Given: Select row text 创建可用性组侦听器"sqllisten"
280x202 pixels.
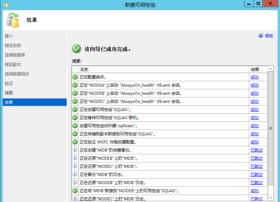Looking at the screenshot, I should click(x=109, y=126).
